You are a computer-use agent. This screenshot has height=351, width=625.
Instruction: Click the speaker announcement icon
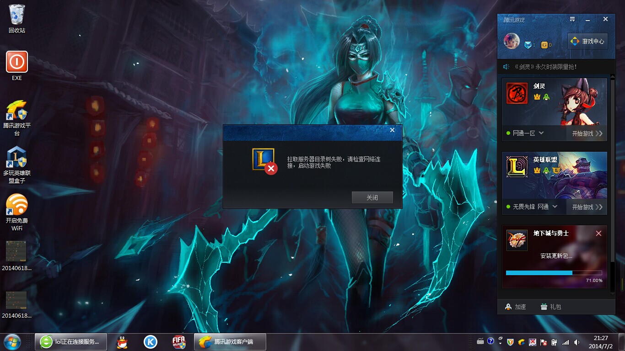pos(506,67)
